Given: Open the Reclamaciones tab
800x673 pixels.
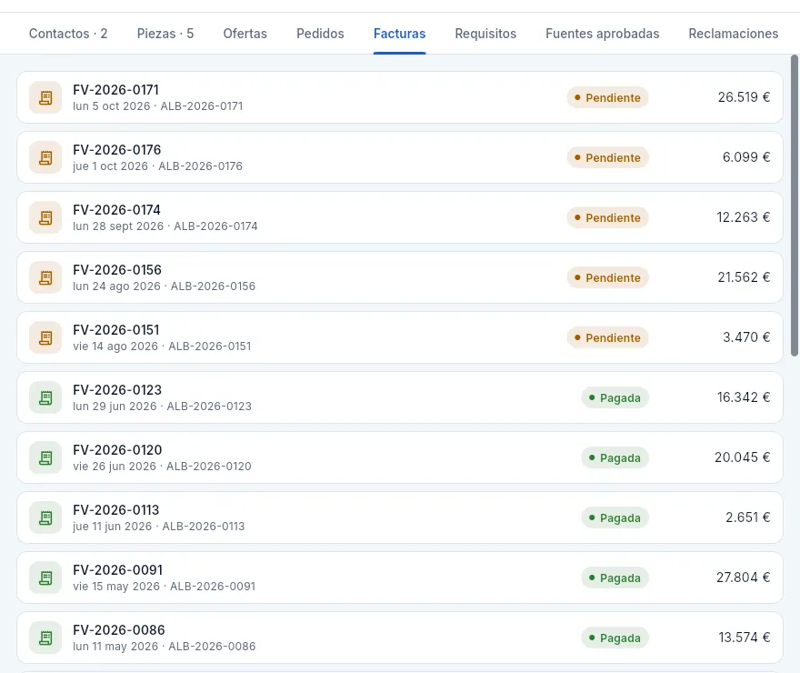Looking at the screenshot, I should click(733, 34).
